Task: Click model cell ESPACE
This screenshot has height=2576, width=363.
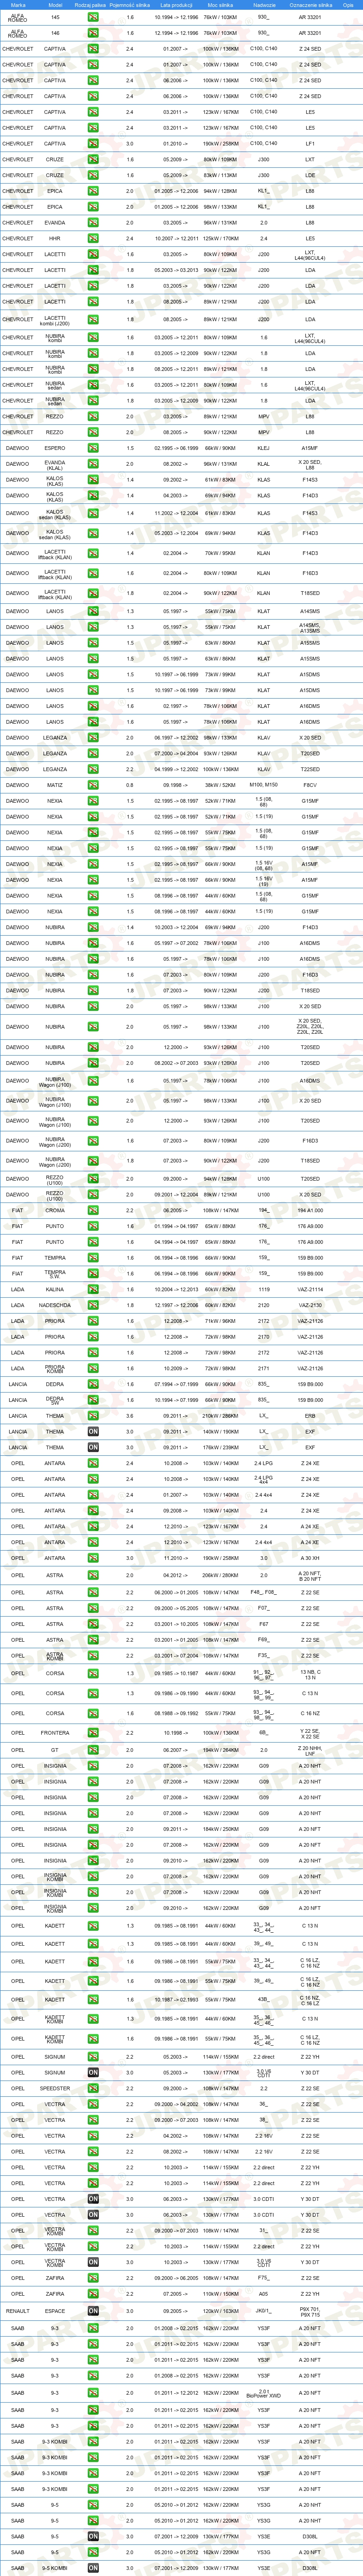Action: click(55, 2310)
